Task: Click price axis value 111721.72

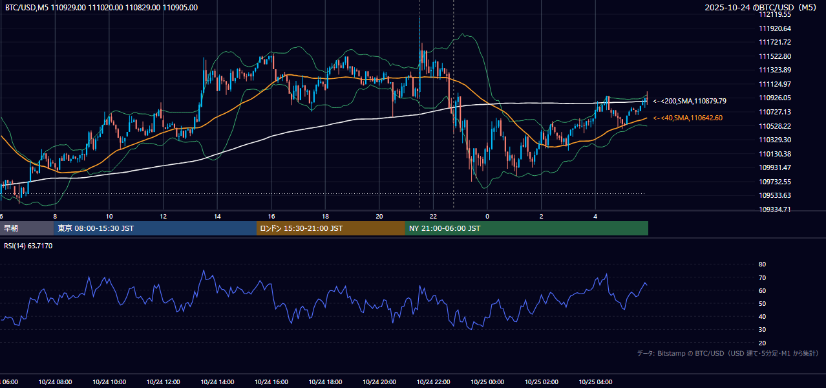Action: 774,42
